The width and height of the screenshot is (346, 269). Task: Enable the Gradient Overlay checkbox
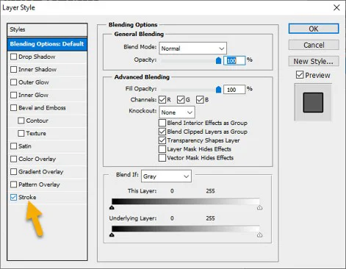[x=13, y=172]
